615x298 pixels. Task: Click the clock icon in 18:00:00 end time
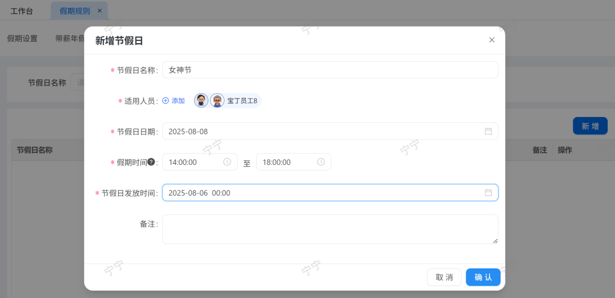[x=321, y=162]
